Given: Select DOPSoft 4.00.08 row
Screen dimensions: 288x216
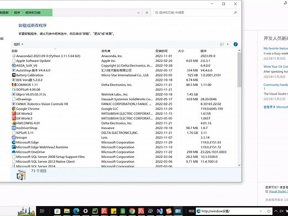Looking at the screenshot, I should (x=124, y=89).
